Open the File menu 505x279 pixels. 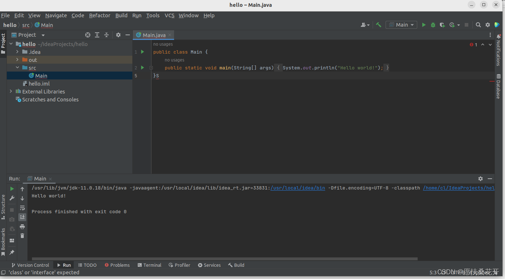pos(5,15)
